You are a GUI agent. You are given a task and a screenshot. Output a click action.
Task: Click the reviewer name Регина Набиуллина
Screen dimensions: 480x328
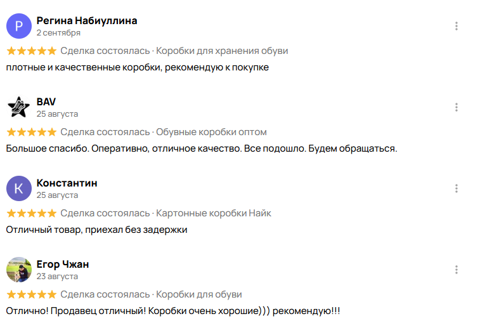pos(87,20)
